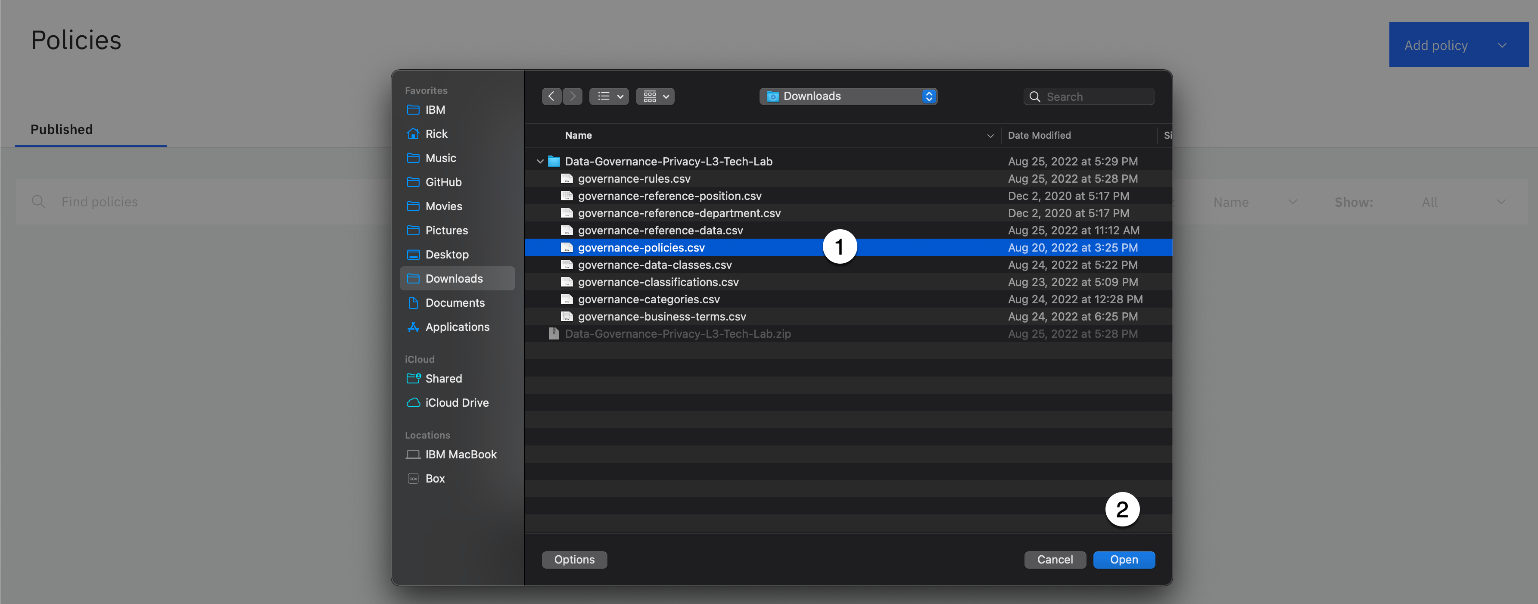
Task: Collapse the Data-Governance-Privacy-L3-Tech-Lab folder
Action: click(540, 161)
